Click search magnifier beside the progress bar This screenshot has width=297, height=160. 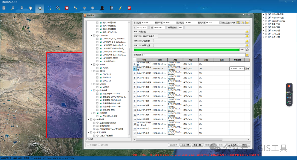247,50
